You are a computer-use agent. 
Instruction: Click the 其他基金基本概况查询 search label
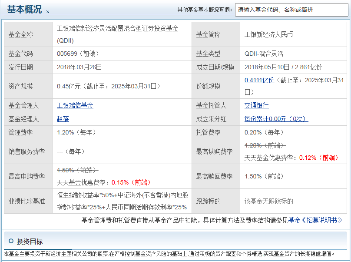205,10
